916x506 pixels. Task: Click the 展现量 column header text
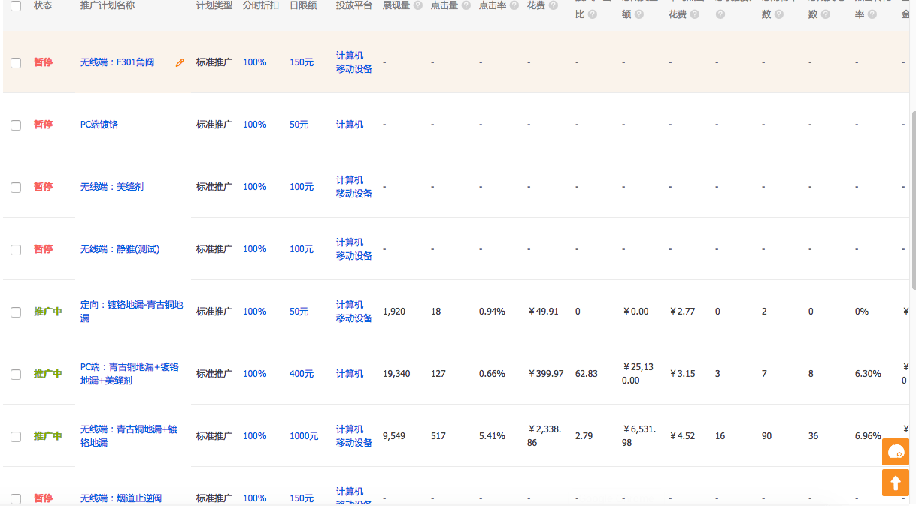396,5
